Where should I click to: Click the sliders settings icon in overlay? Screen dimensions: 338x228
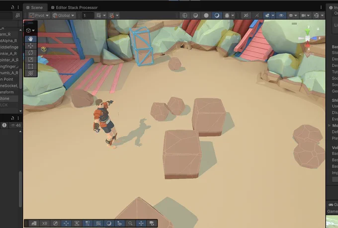87,223
